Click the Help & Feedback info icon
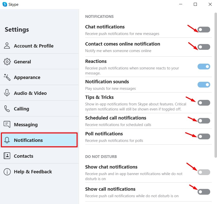217x204 pixels. (x=7, y=172)
